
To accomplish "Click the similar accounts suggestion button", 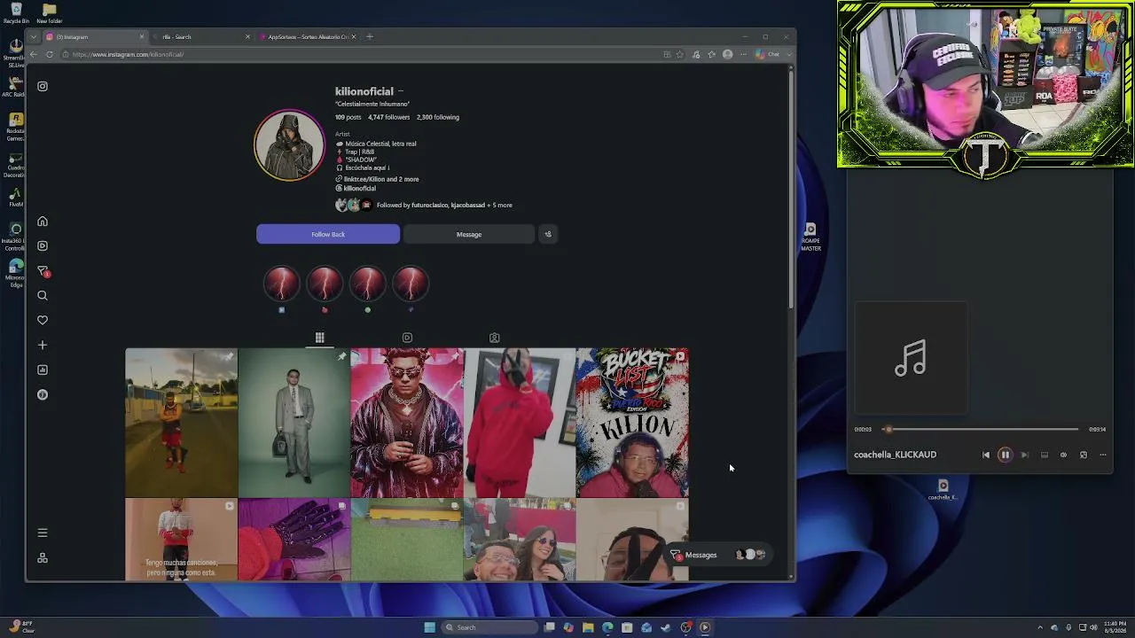I will tap(548, 234).
